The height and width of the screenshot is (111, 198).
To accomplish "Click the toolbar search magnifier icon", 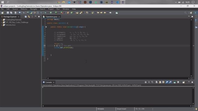I will tap(185, 13).
